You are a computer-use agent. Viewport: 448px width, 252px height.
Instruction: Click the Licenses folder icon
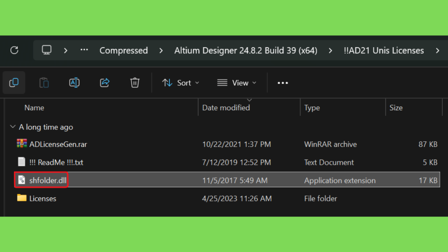(x=22, y=198)
